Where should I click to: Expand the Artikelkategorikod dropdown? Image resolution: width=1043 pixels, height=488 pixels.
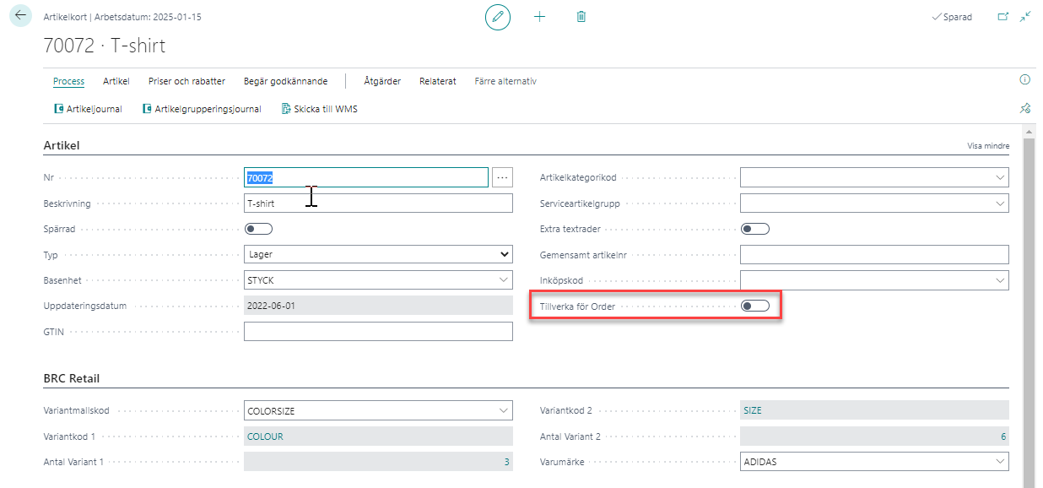tap(1000, 177)
